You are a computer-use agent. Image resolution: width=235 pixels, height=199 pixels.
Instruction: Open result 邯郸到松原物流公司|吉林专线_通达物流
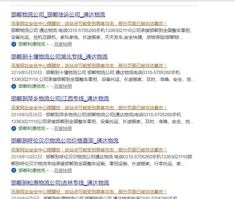pos(60,183)
